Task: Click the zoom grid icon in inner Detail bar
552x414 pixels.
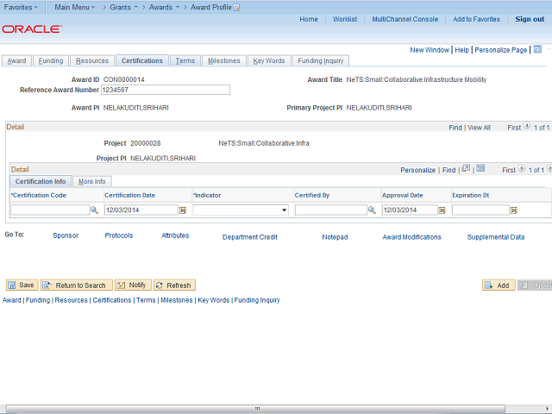Action: click(466, 168)
